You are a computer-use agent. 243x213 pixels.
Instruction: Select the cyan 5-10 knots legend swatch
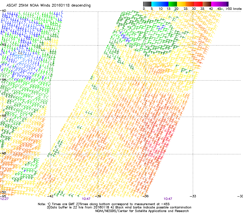[x=156, y=4]
